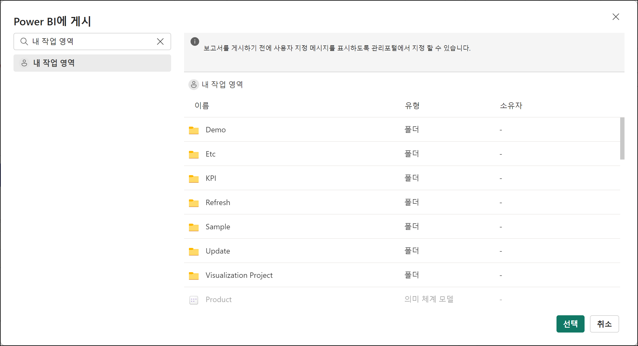The width and height of the screenshot is (638, 346).
Task: Open the Update folder row
Action: [x=218, y=251]
